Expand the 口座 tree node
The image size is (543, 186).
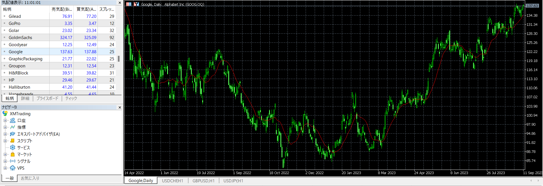[5, 120]
